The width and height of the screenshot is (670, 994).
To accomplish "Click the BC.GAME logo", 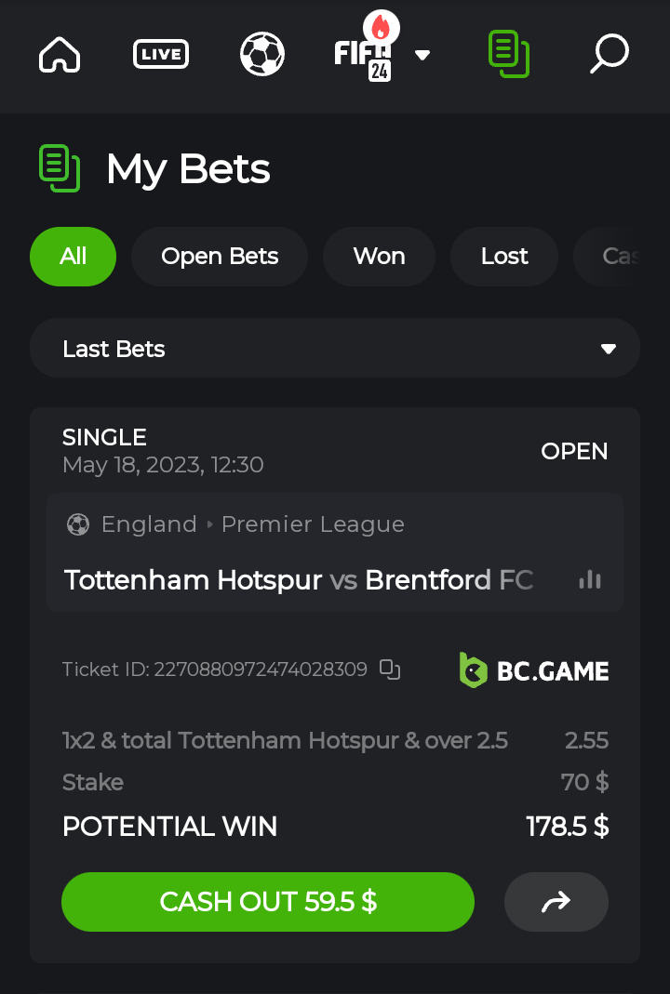I will coord(534,670).
